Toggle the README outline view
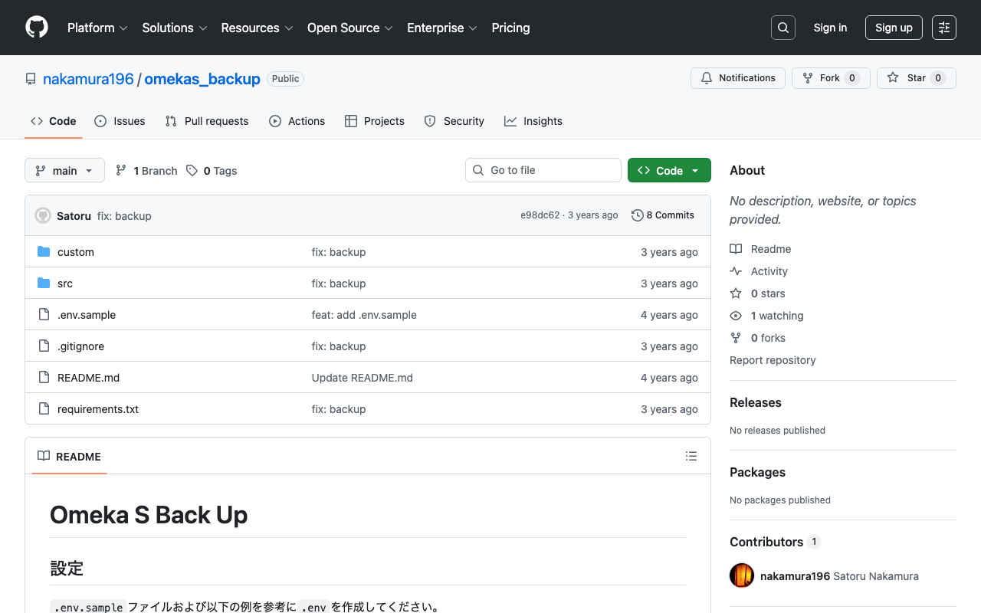The image size is (981, 613). pyautogui.click(x=691, y=456)
